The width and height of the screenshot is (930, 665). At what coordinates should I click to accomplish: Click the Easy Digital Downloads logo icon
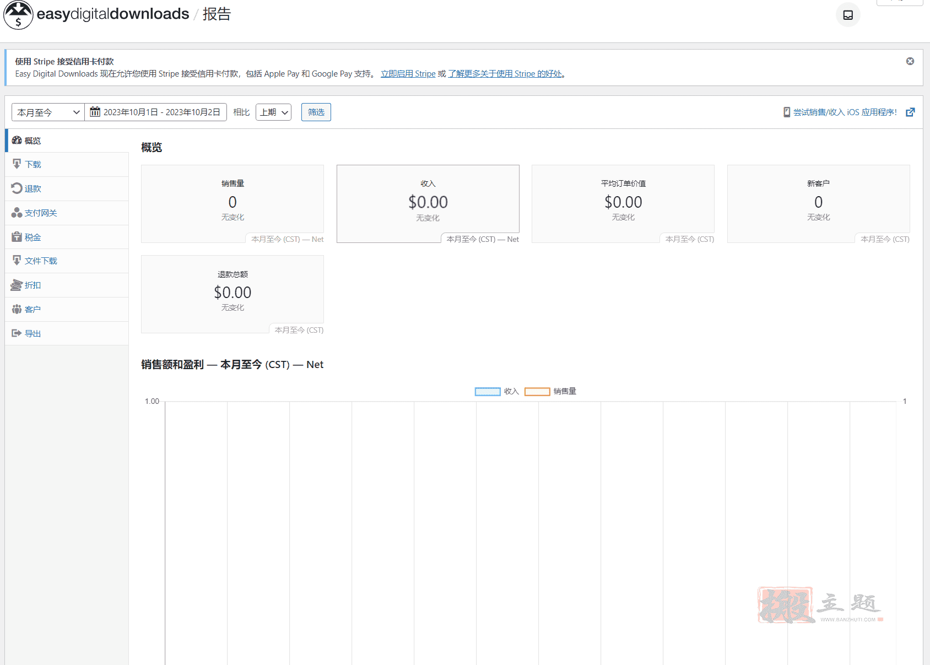point(18,15)
